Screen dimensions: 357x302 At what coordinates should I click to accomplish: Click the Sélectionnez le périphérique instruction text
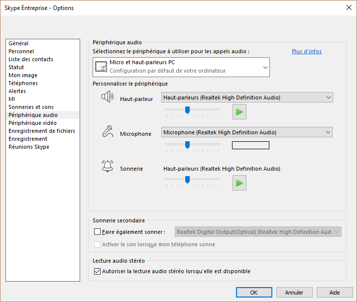(x=171, y=51)
